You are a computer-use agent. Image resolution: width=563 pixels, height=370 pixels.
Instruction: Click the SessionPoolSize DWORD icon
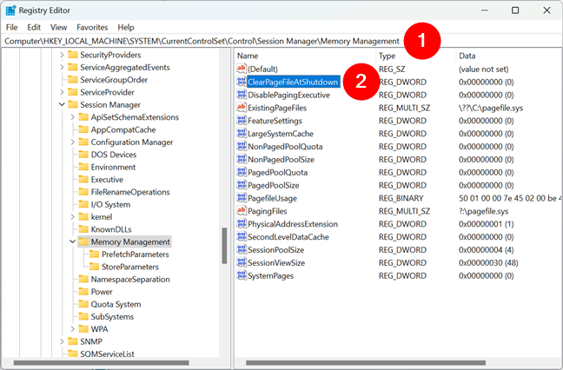242,249
